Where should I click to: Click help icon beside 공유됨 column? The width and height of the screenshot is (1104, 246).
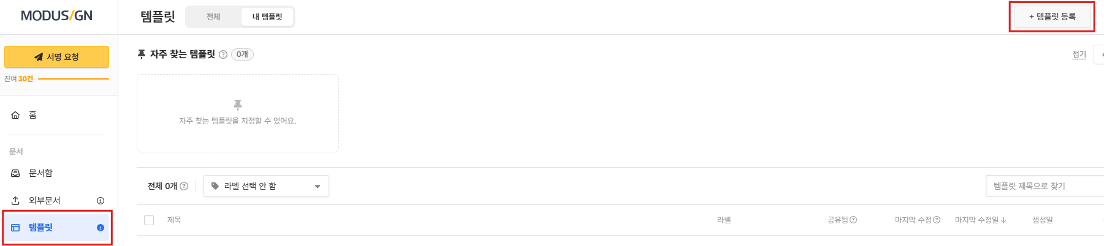click(x=853, y=220)
